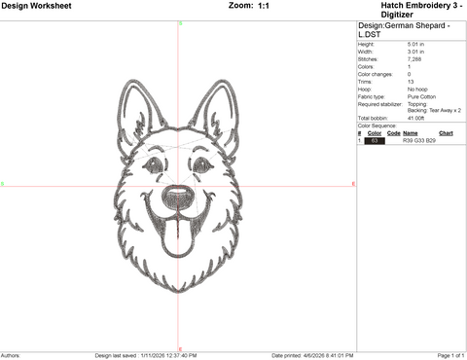The height and width of the screenshot is (360, 467).
Task: Click the Color column header
Action: (375, 133)
